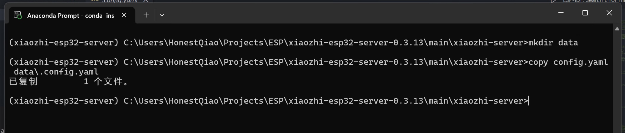
Task: Click the 'copy config.yaml' command text
Action: [x=568, y=62]
